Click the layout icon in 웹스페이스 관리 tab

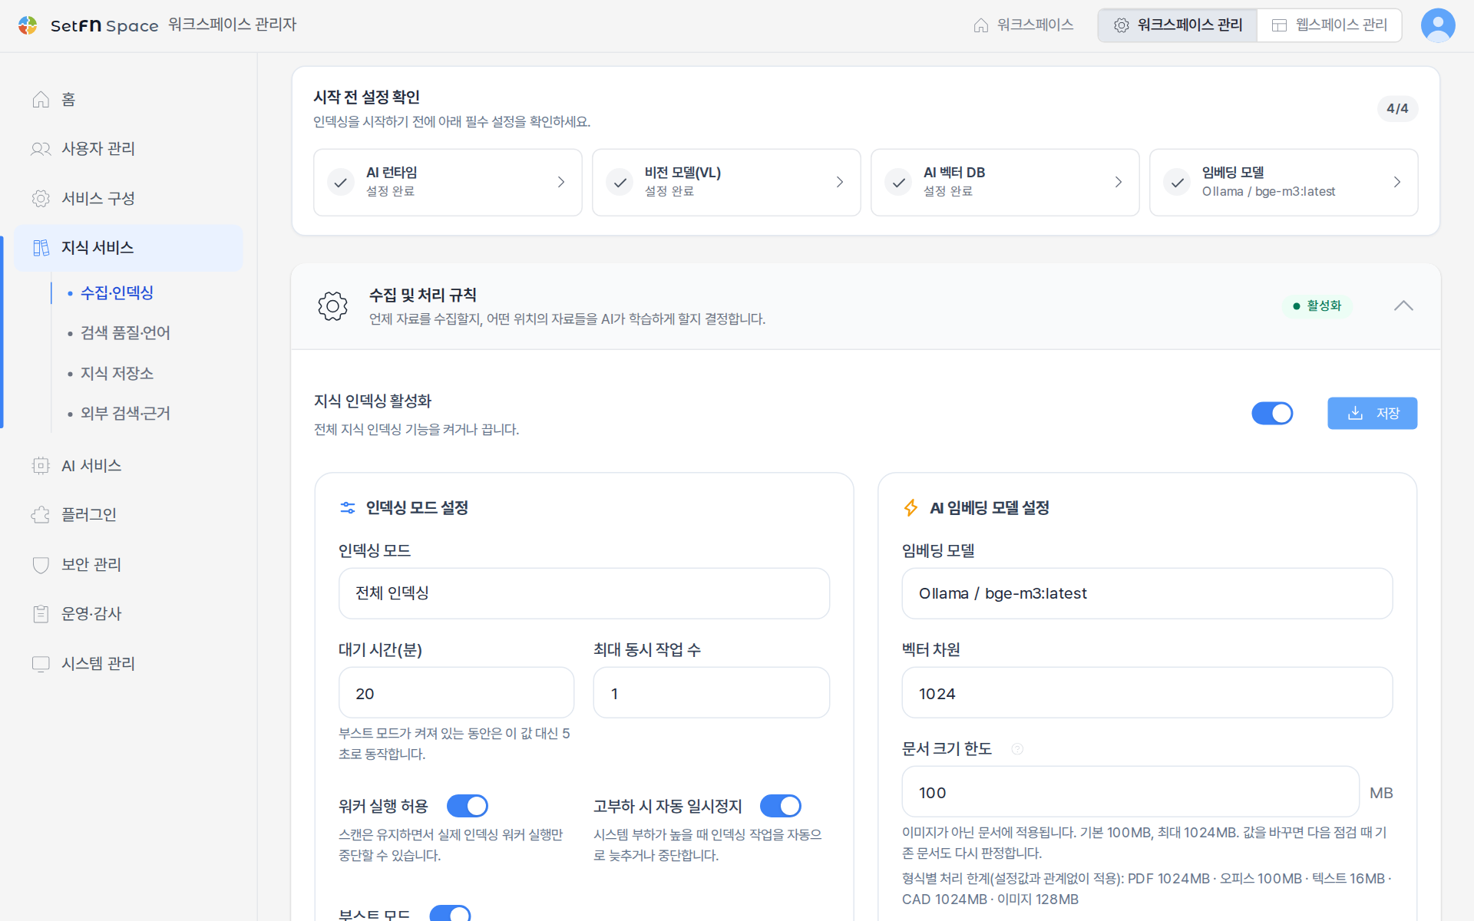coord(1279,25)
